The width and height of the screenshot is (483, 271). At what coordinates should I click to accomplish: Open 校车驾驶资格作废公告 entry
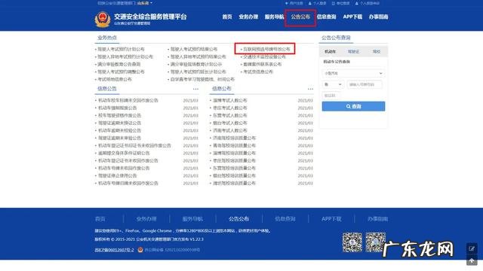pos(119,115)
